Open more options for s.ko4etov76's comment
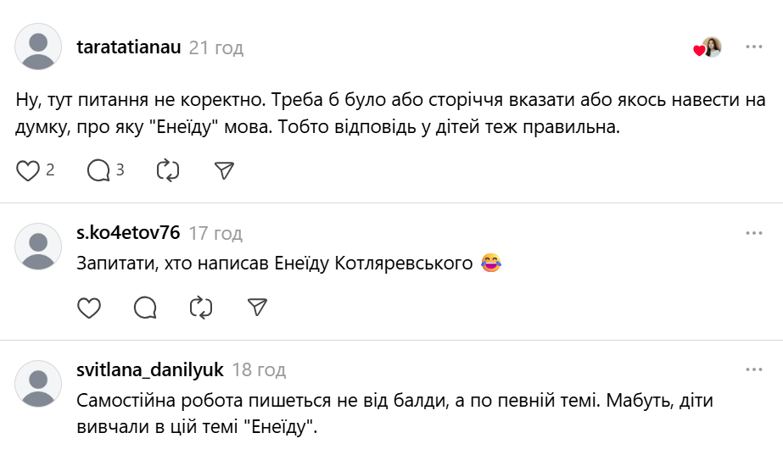783x455 pixels. [753, 233]
